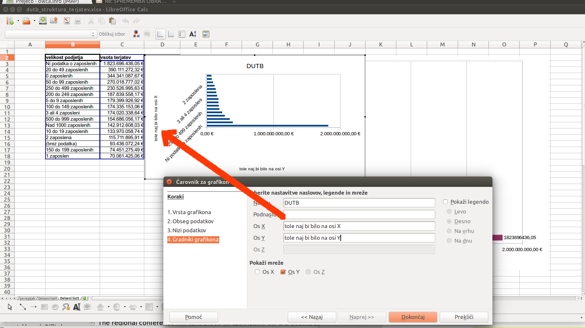Go to step 2. Obseg podatkov
585x328 pixels.
pos(190,221)
